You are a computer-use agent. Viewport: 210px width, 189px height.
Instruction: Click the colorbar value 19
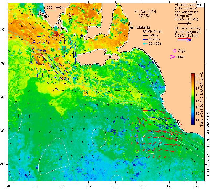(x=197, y=88)
